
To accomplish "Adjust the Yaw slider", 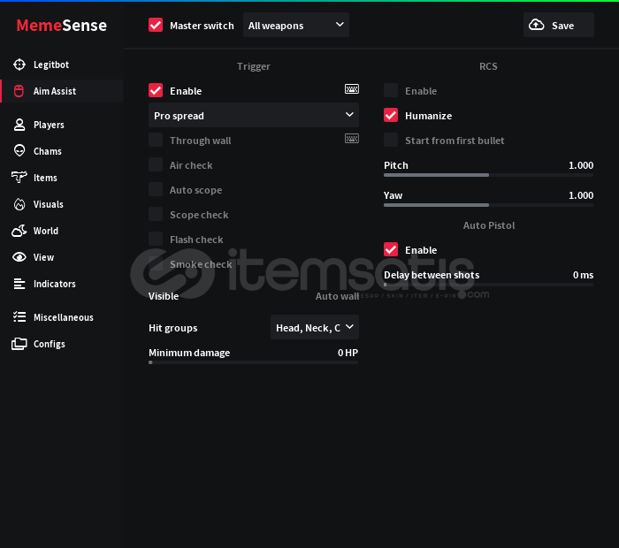I will [488, 205].
